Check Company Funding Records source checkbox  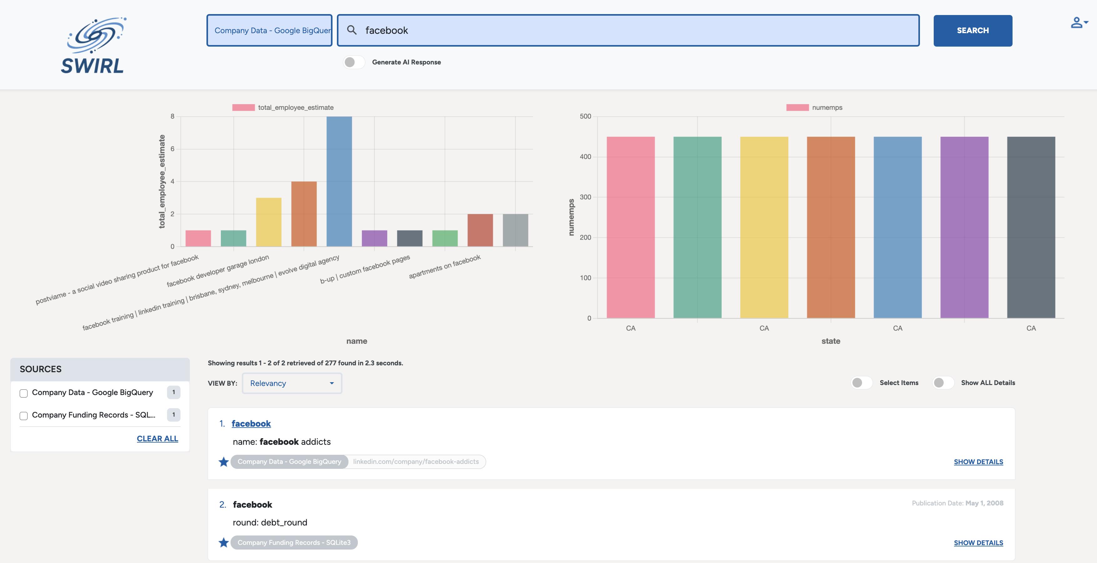(24, 416)
